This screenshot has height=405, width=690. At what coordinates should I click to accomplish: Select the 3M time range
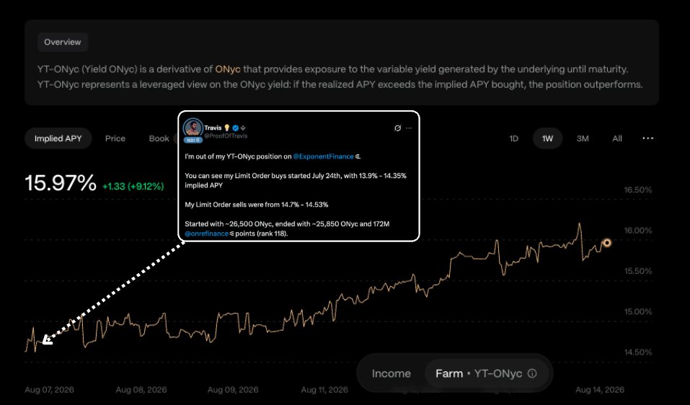[583, 138]
